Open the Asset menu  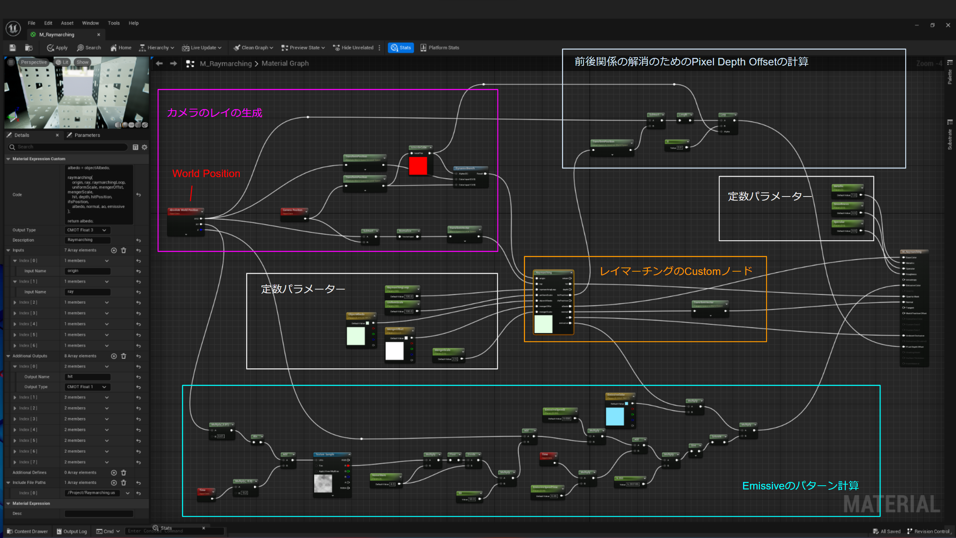click(x=67, y=23)
